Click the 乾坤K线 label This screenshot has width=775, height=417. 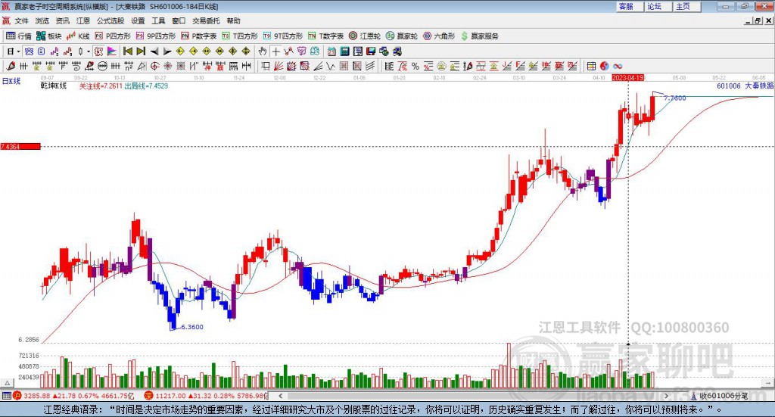coord(54,86)
